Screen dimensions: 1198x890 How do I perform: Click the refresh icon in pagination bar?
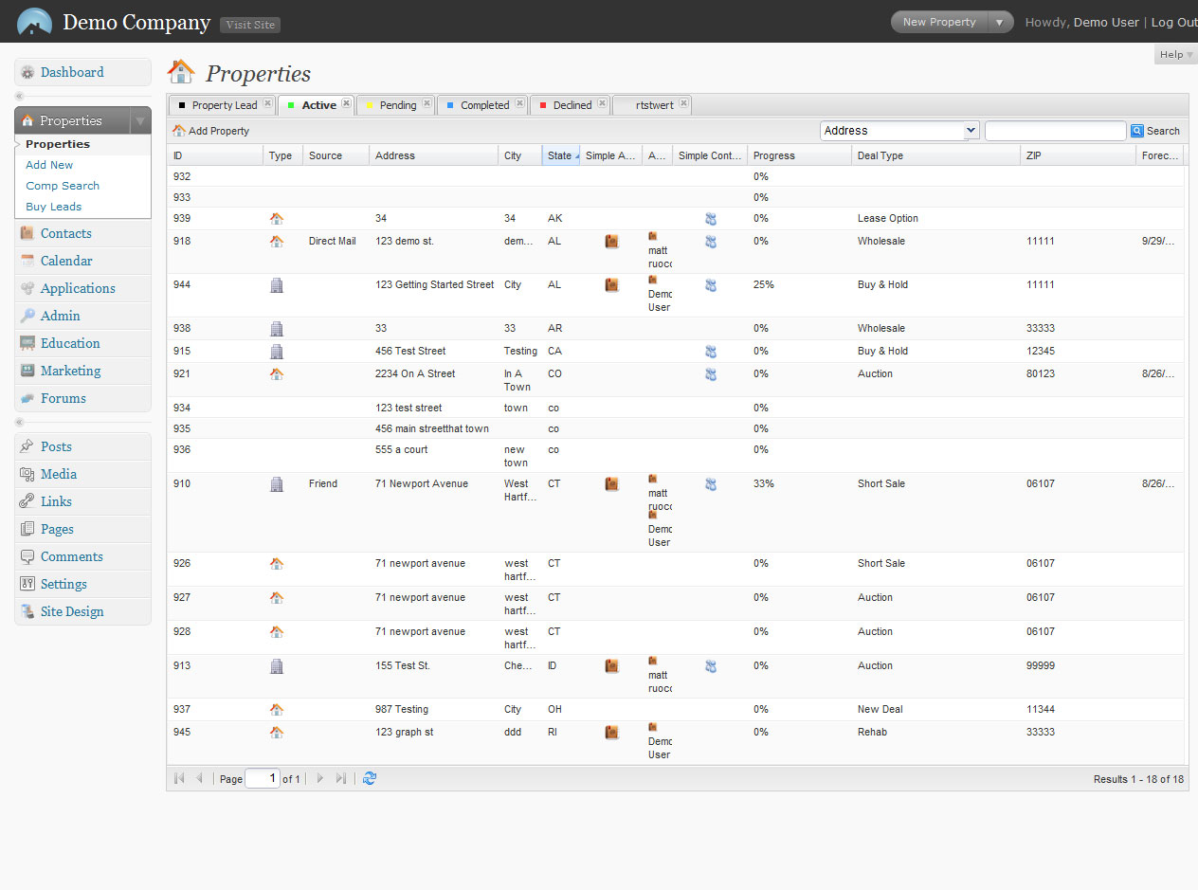point(370,778)
